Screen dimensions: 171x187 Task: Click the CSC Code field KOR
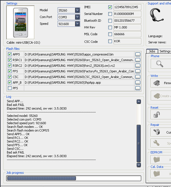[x=127, y=41]
